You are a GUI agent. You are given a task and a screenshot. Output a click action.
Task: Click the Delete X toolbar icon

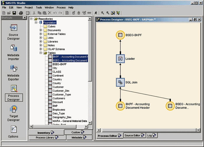pos(50,13)
